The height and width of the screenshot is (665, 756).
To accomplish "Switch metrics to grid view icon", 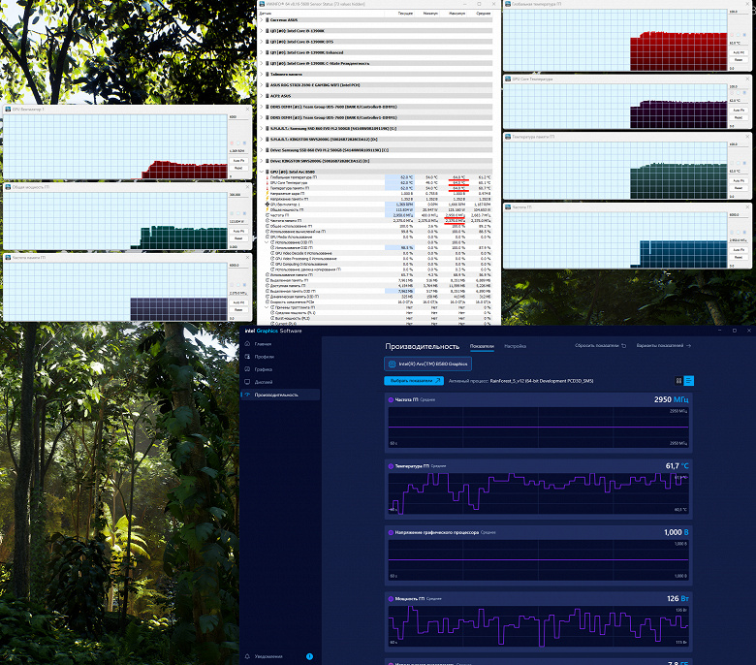I will click(678, 381).
